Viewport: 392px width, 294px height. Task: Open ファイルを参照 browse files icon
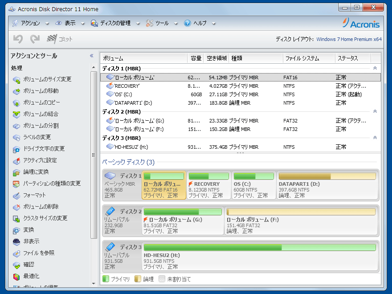tap(16, 253)
